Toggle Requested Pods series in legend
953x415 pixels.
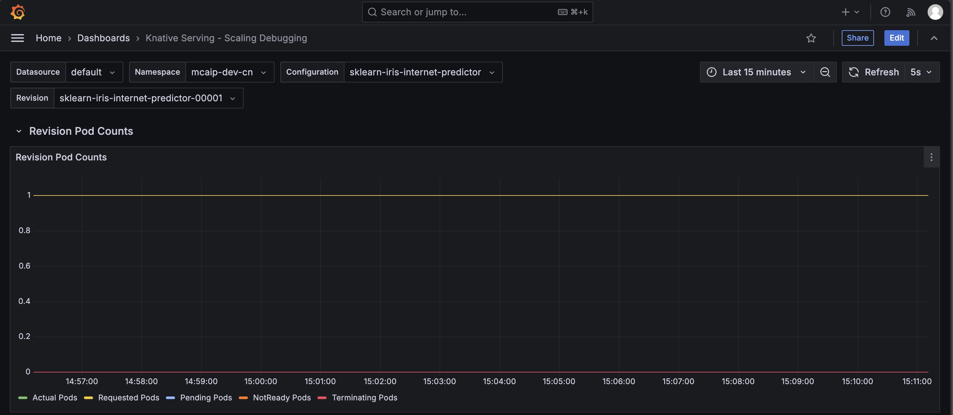128,398
